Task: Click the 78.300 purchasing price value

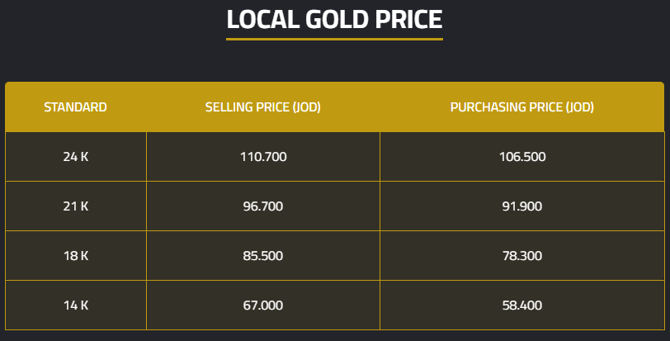Action: click(521, 256)
